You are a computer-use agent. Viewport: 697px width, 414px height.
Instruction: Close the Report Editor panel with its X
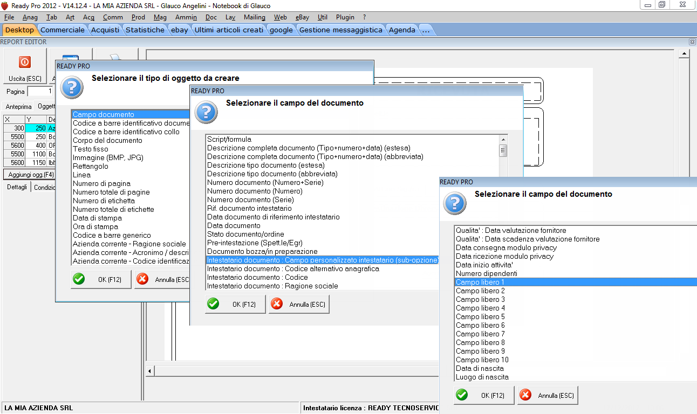point(692,42)
